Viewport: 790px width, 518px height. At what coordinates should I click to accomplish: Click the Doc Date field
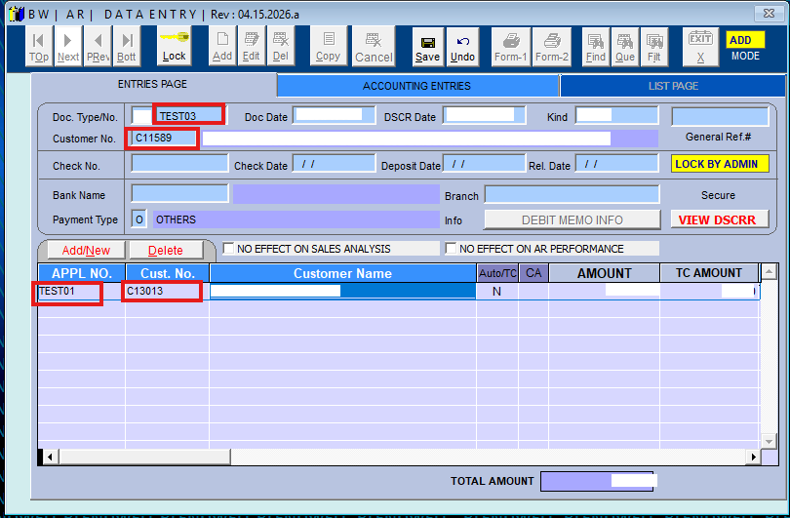(335, 115)
